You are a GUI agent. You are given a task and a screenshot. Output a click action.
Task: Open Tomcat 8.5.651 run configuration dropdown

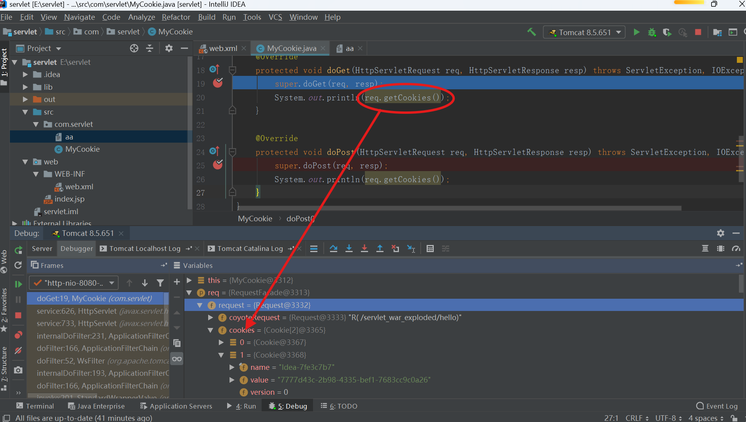point(584,32)
